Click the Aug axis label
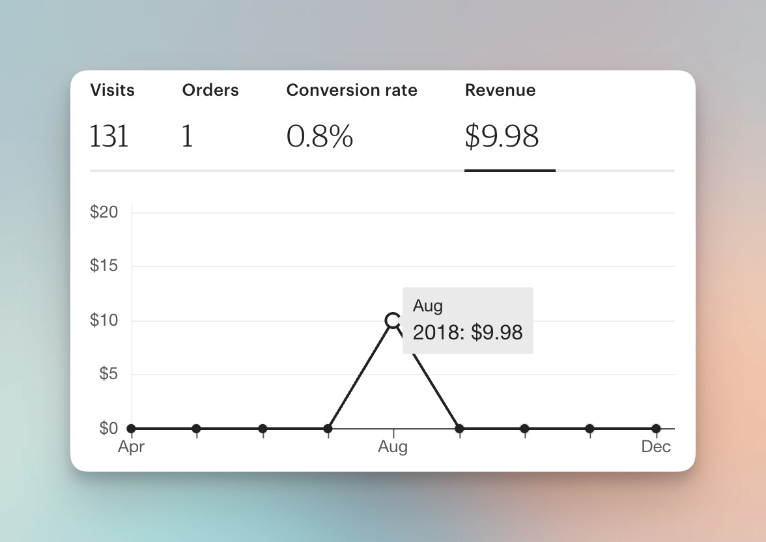The width and height of the screenshot is (766, 542). [393, 447]
